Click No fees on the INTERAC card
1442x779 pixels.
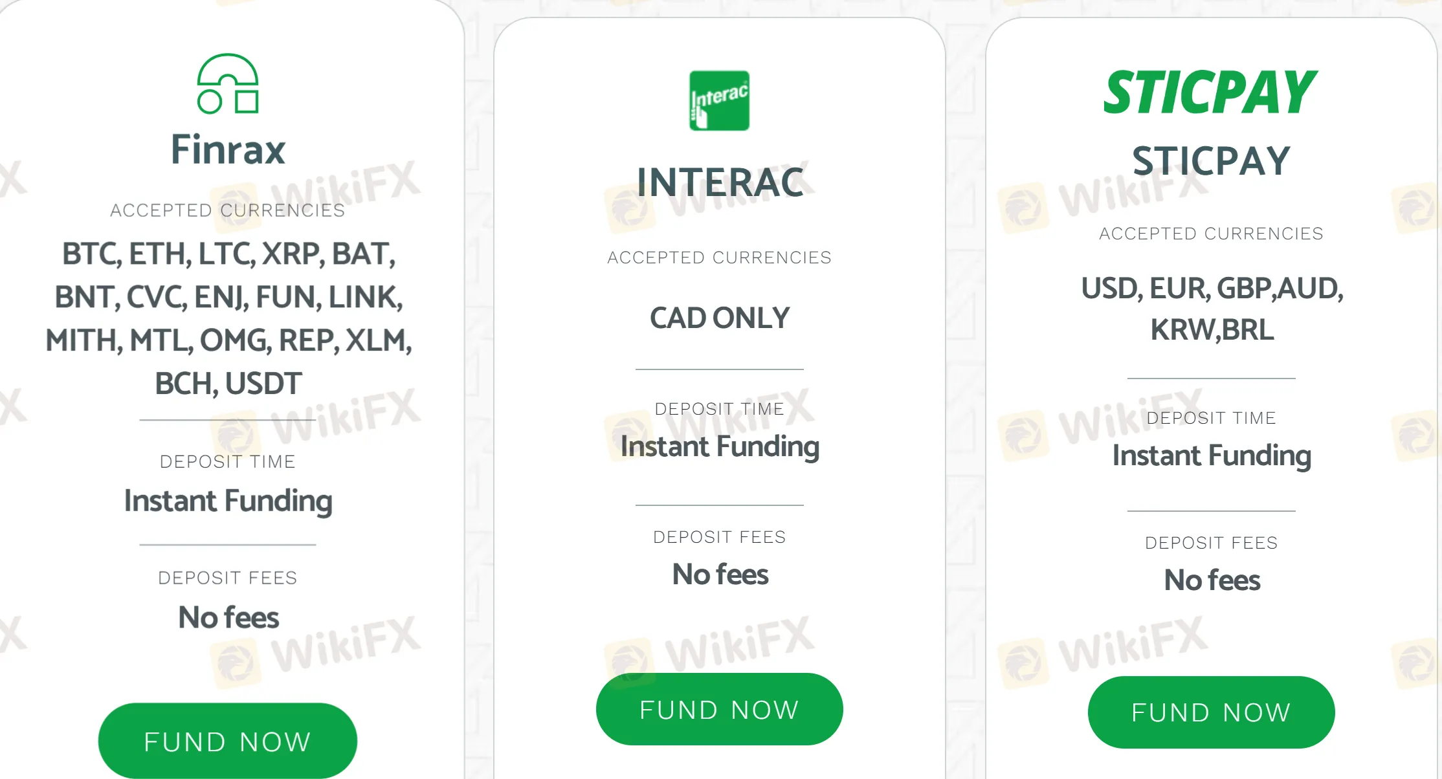[720, 575]
